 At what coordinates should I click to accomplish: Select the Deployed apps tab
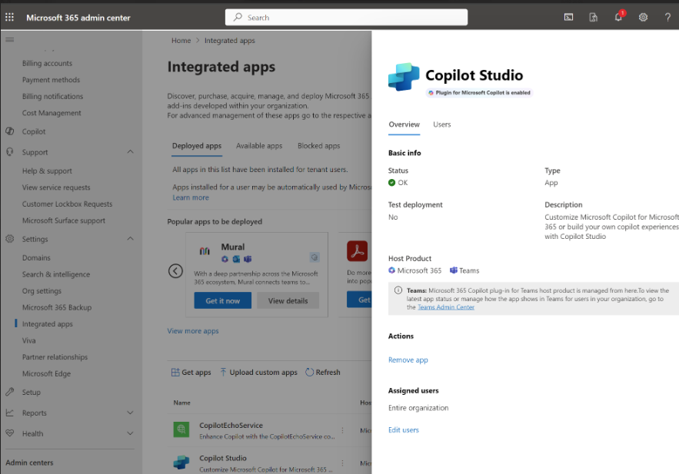tap(197, 146)
